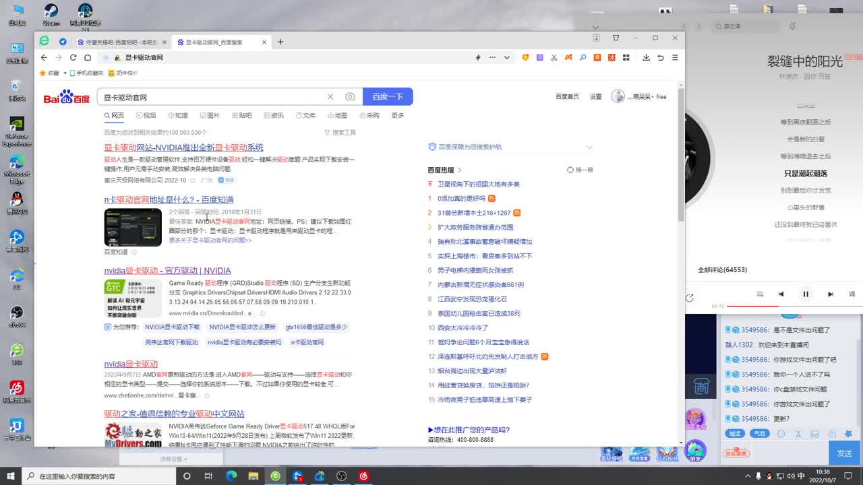Open hot search 卫星视角下的祖国大地有多美
The height and width of the screenshot is (485, 863).
[x=479, y=184]
